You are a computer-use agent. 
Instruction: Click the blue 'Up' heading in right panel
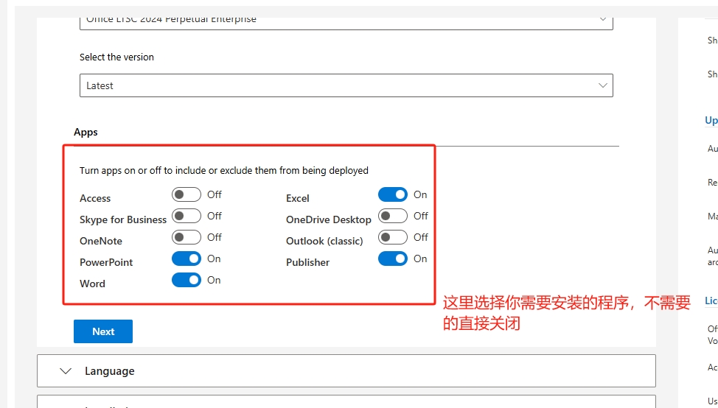(711, 120)
